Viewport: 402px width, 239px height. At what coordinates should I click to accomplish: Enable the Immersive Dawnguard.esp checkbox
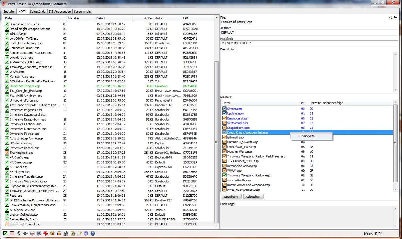coord(7,115)
